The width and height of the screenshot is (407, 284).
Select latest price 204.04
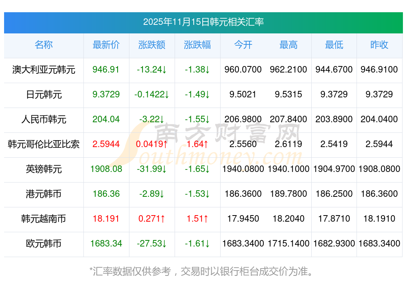(106, 119)
